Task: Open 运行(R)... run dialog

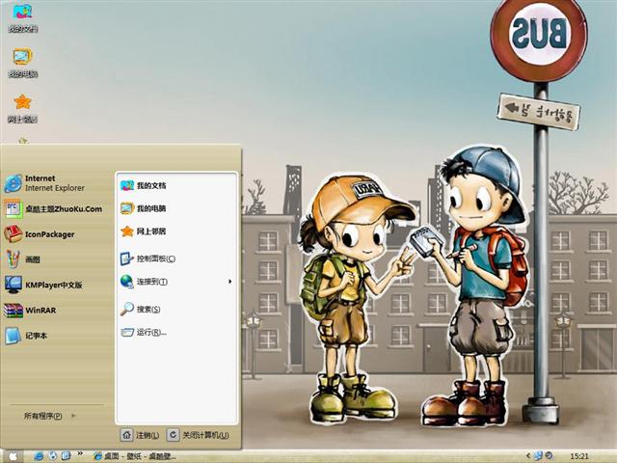Action: point(144,332)
